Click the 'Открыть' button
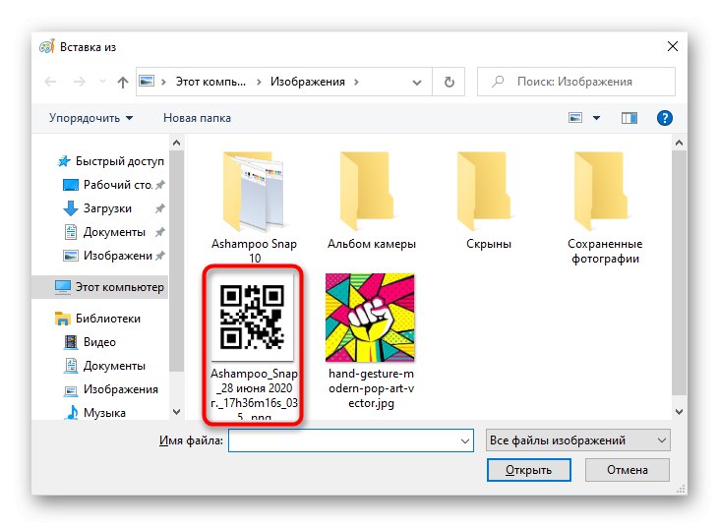 click(529, 470)
